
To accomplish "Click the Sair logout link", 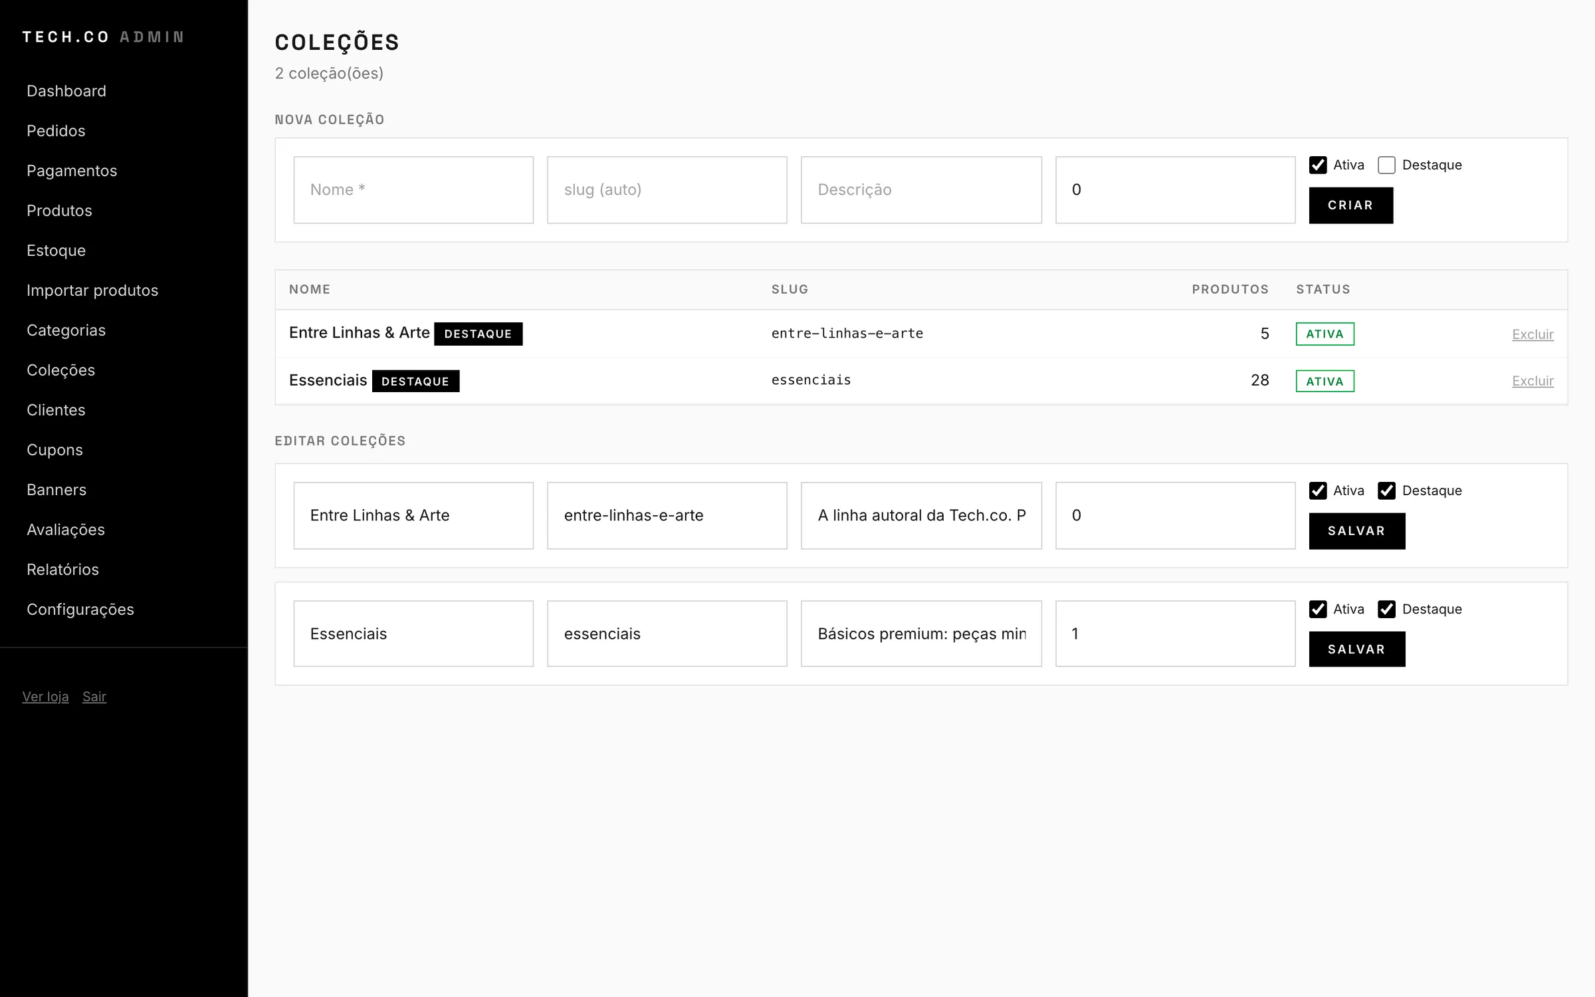I will 94,697.
